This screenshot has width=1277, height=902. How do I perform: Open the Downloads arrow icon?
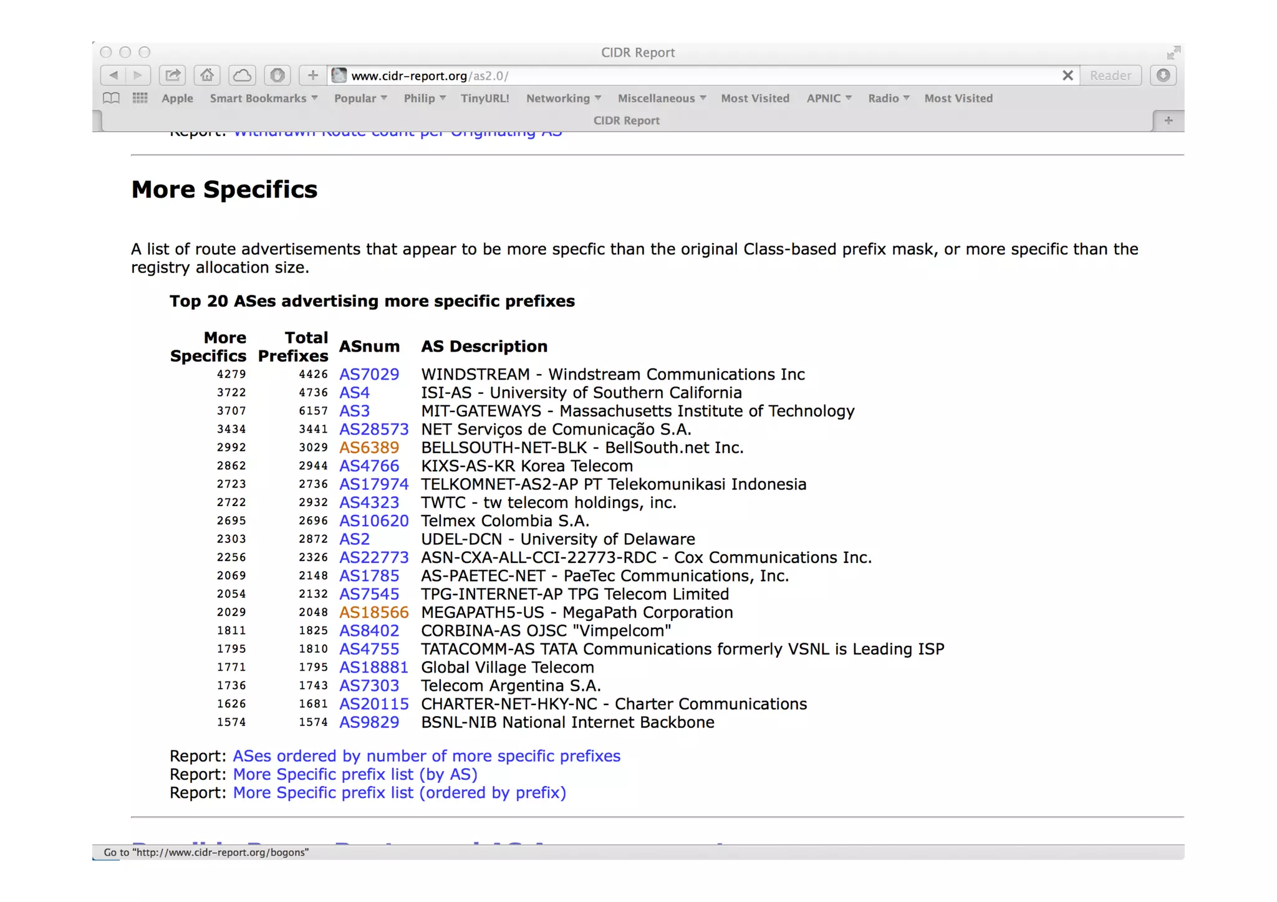1163,75
